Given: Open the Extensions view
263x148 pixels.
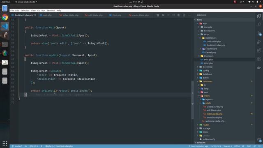Looking at the screenshot, I should click(x=259, y=50).
